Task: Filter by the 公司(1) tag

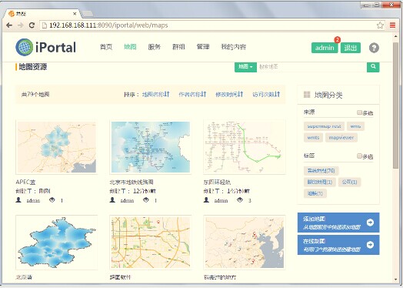Action: coord(349,182)
